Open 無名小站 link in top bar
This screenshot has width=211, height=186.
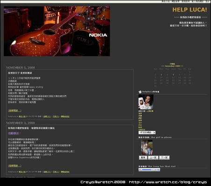(x=166, y=1)
